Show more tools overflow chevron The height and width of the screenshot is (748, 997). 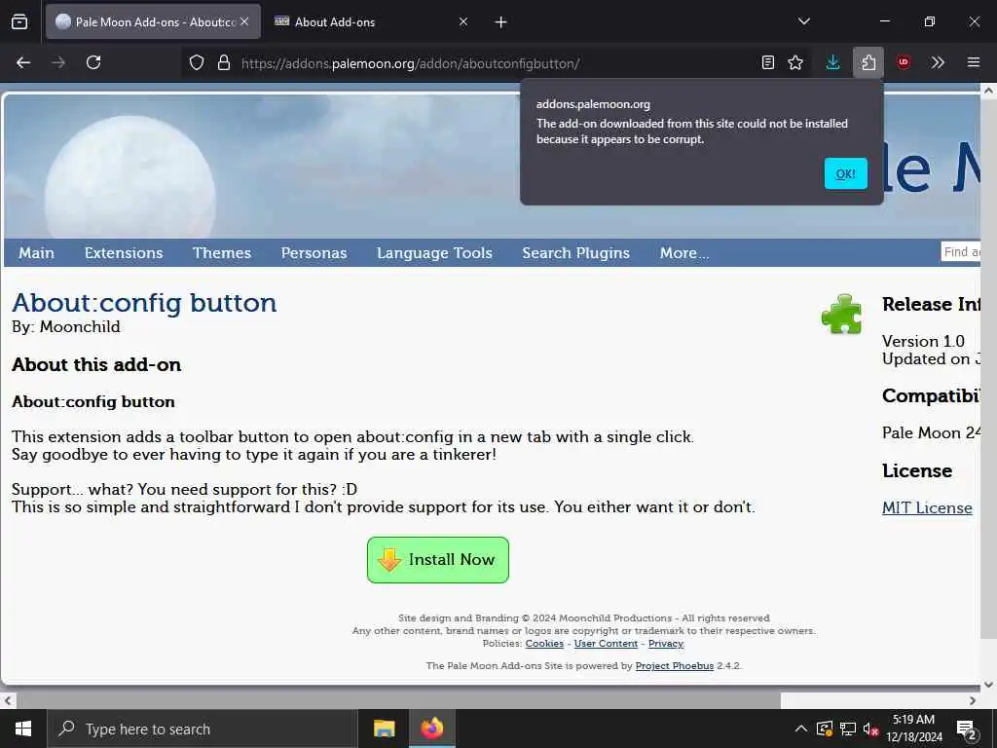click(938, 62)
